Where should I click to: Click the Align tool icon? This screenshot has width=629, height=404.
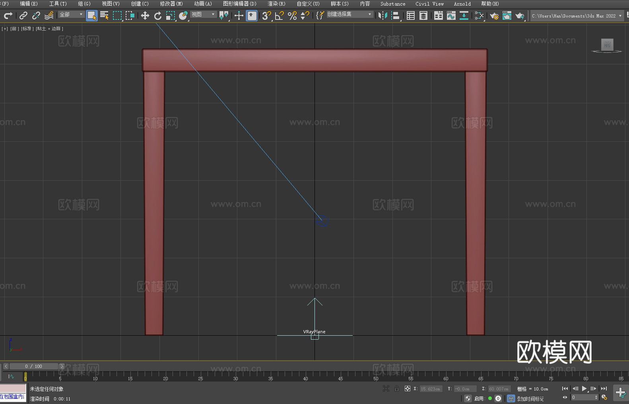[396, 15]
